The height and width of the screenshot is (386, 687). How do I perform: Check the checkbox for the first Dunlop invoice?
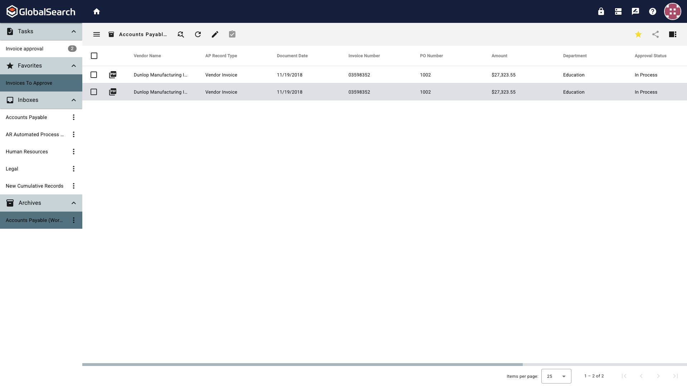coord(94,75)
